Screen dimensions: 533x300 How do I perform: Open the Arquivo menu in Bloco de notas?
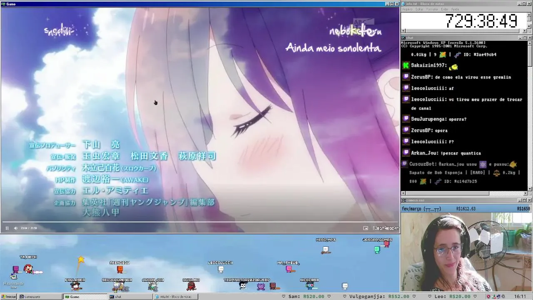(407, 9)
